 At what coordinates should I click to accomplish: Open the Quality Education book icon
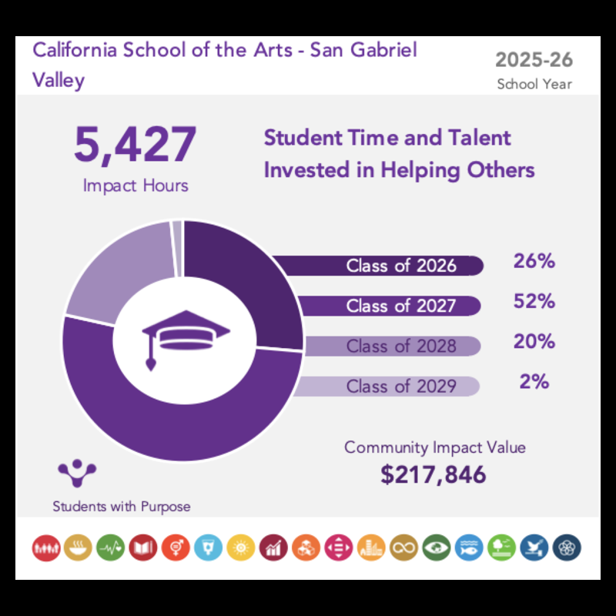[144, 547]
